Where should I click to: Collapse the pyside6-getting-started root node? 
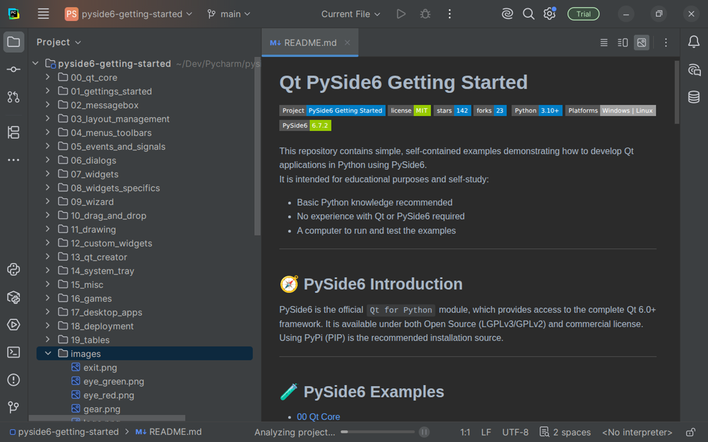(x=36, y=64)
